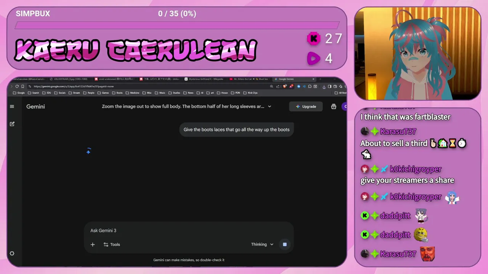Switch to the Mr. Kitters the Cat tab
The width and height of the screenshot is (488, 274).
click(249, 79)
